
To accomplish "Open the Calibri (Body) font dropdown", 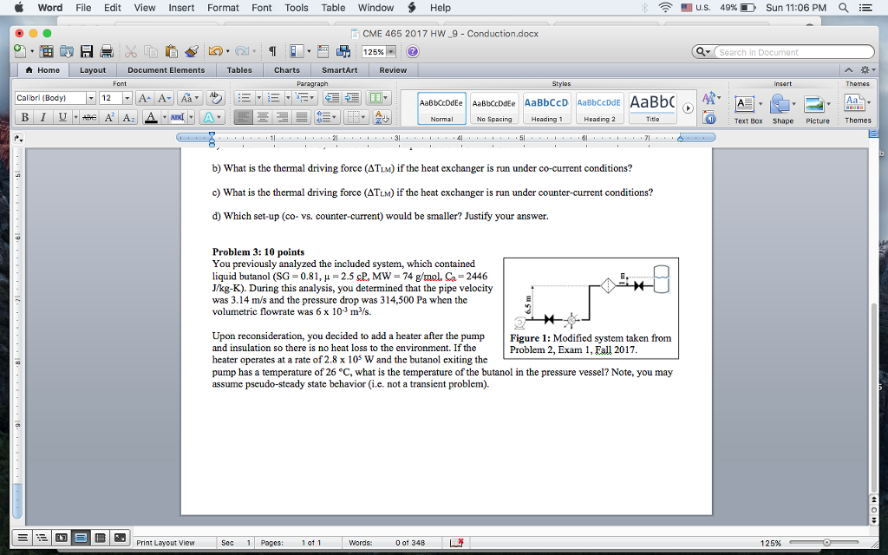I will (x=90, y=98).
